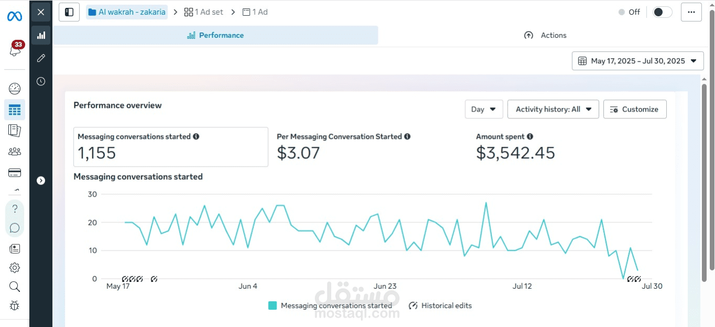Open the pencil edit panel icon
This screenshot has width=715, height=327.
(41, 58)
